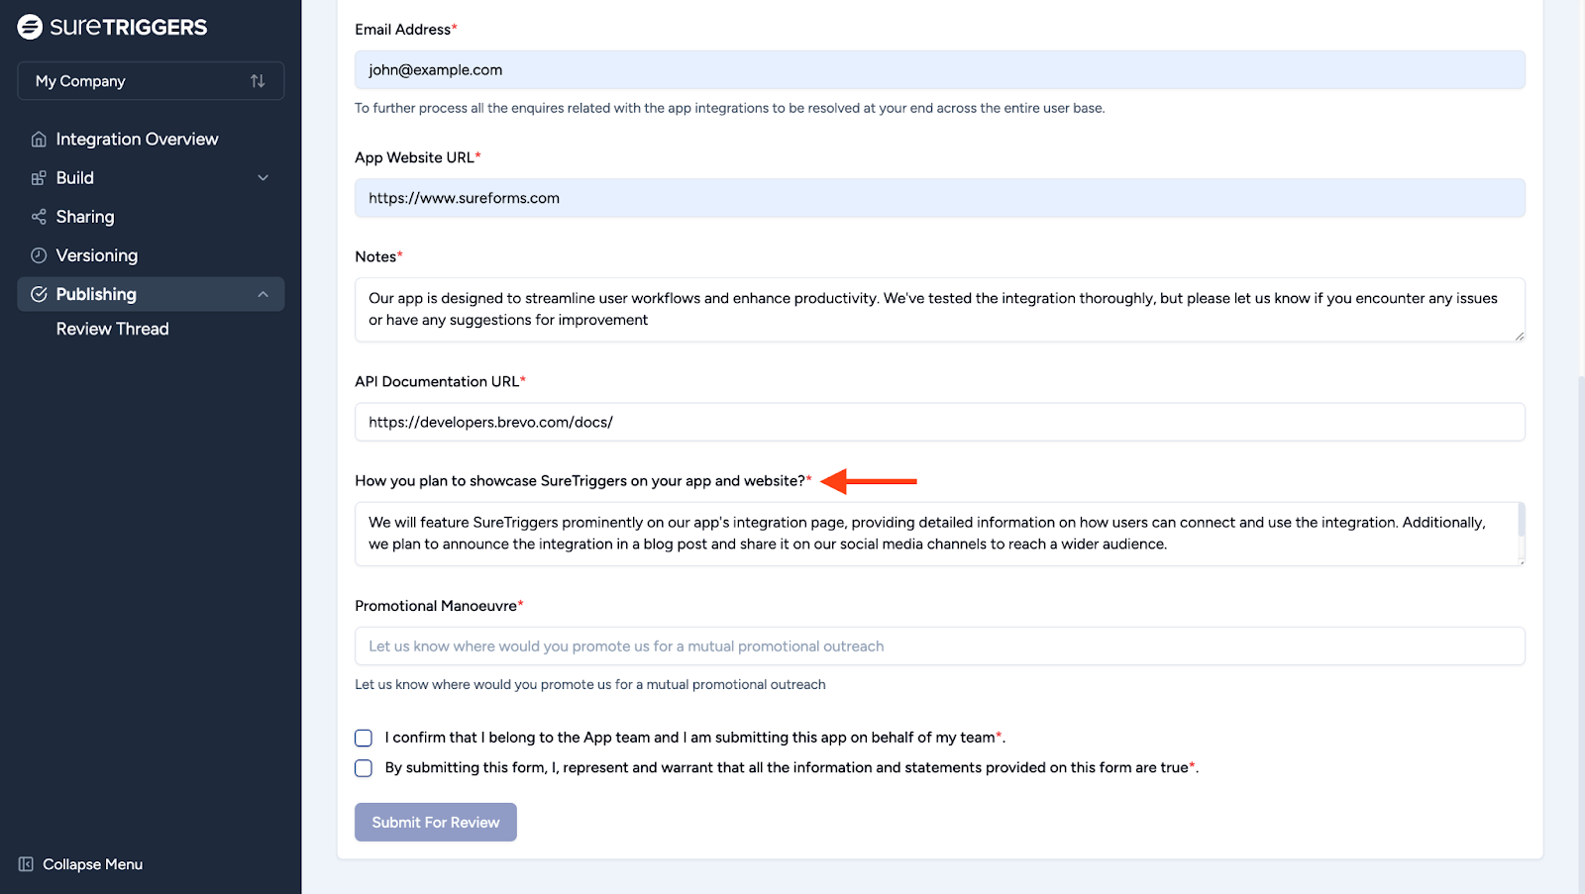Click the Submit For Review button

click(435, 822)
